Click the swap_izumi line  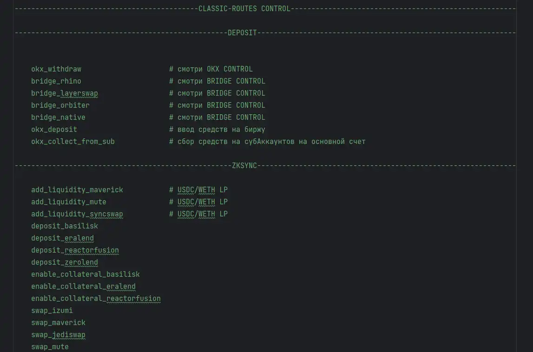[x=52, y=311]
